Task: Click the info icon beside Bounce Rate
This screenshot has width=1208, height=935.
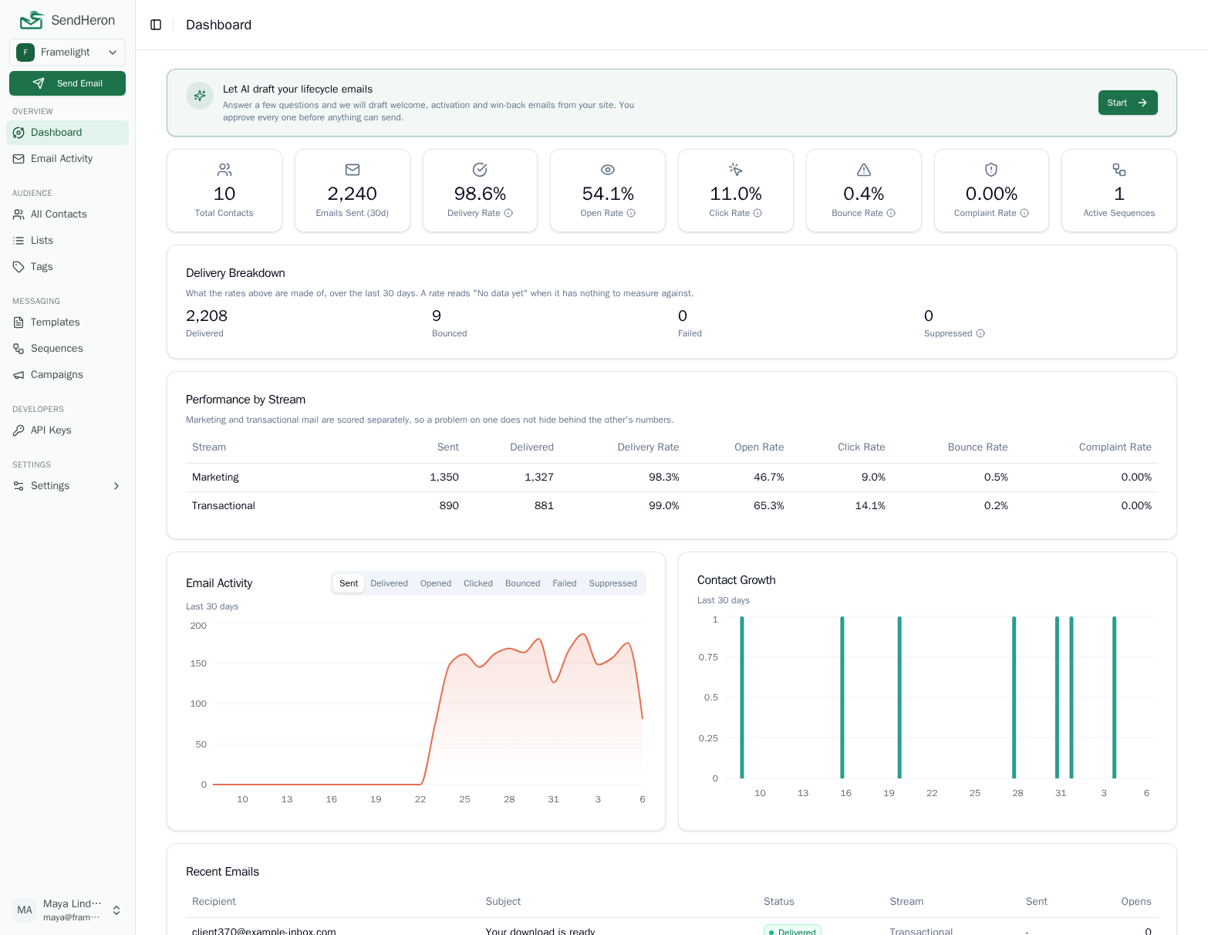Action: coord(891,213)
